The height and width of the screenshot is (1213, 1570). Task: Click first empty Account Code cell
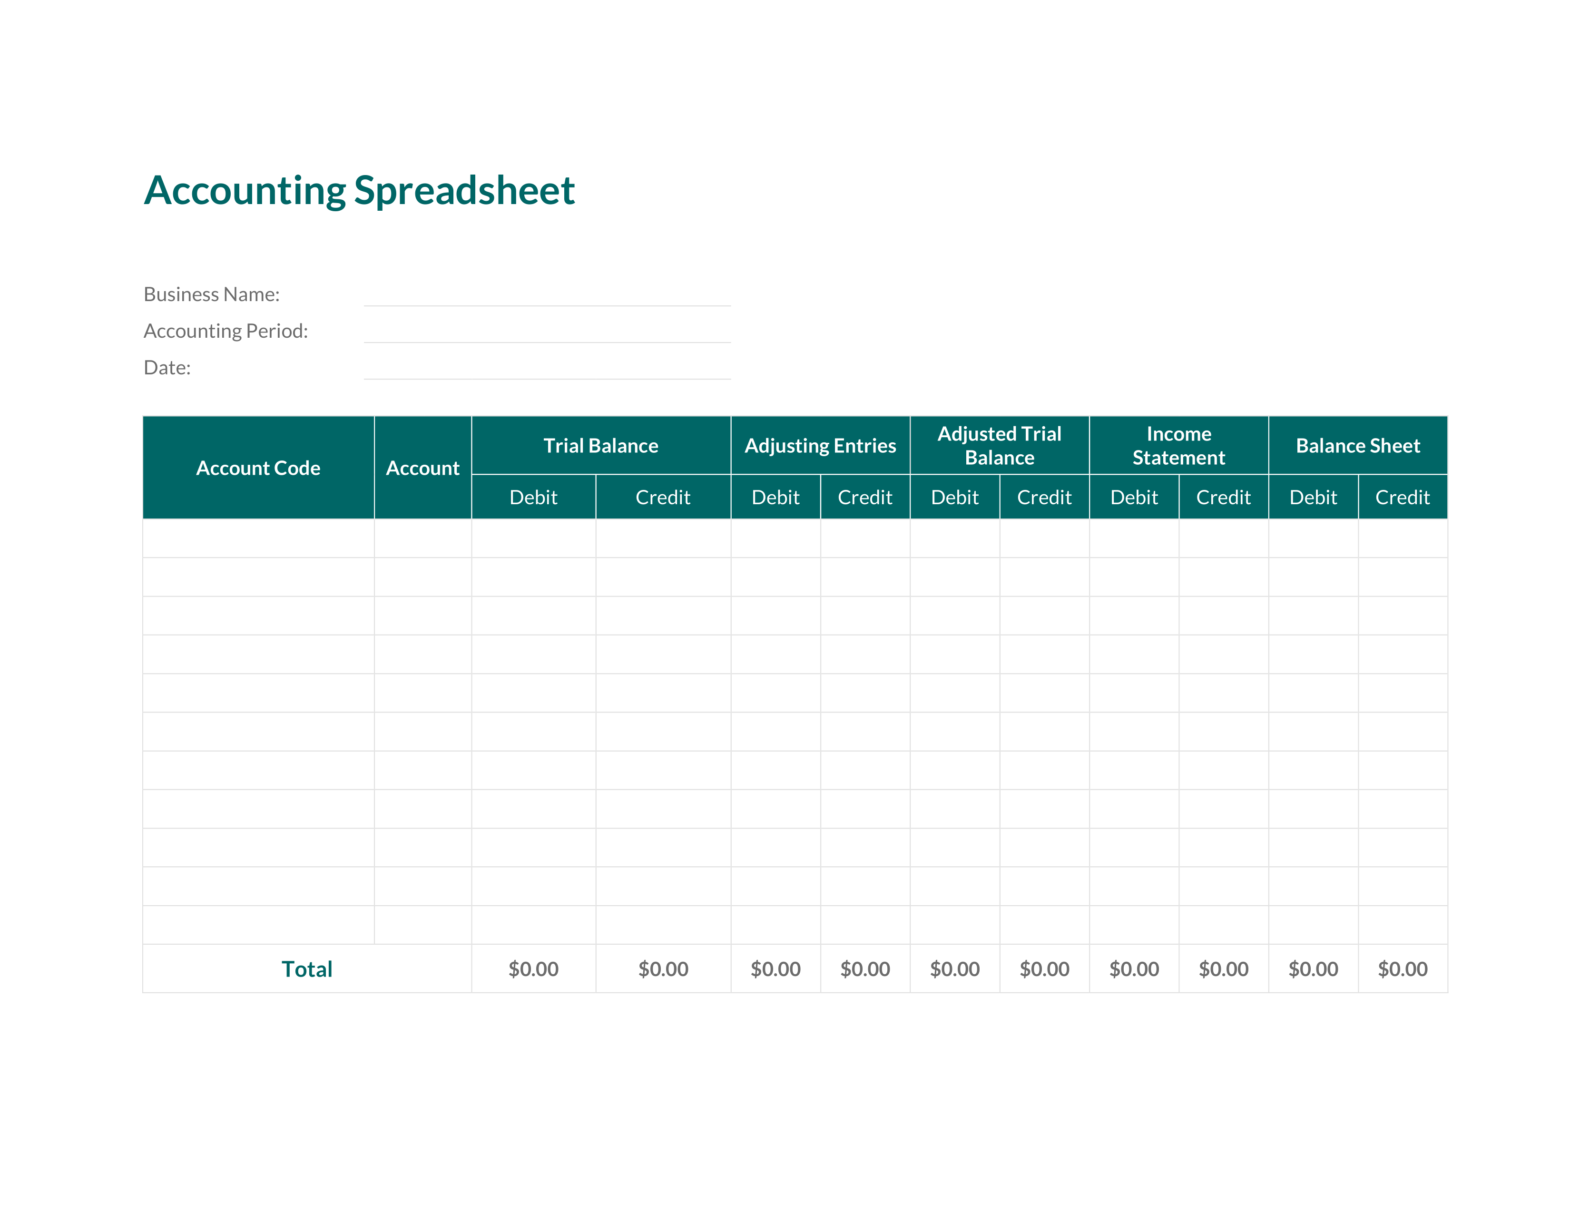258,538
